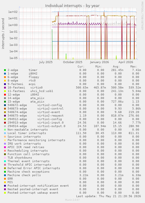Click the 'Last update' timestamp line
This screenshot has width=145, height=203.
pos(109,196)
